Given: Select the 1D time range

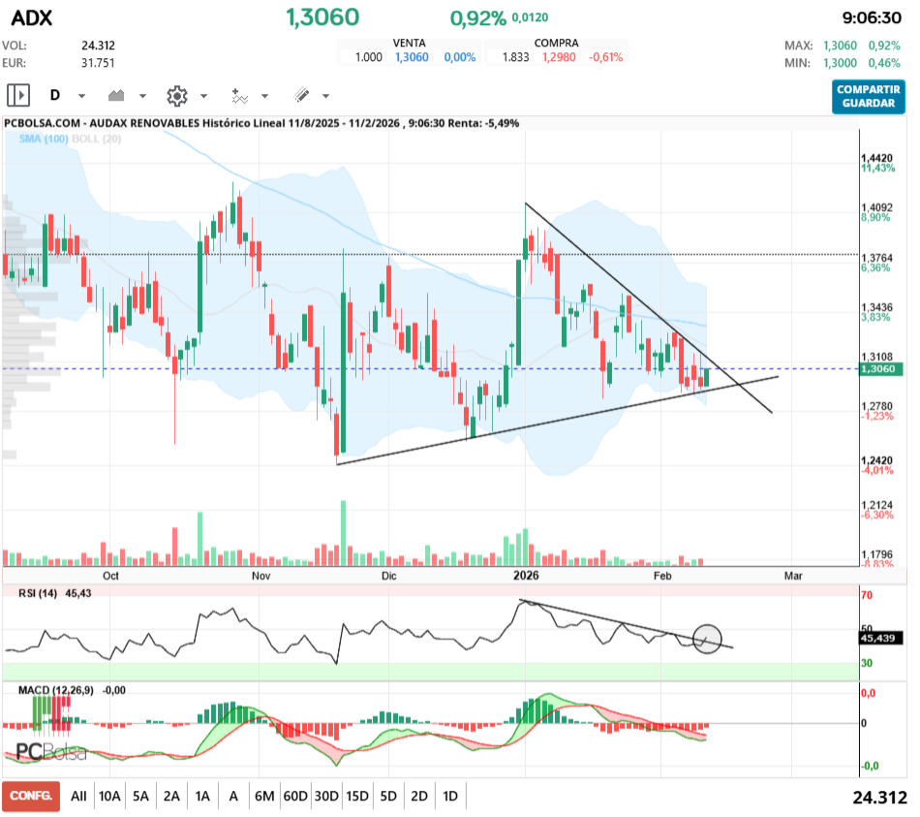Looking at the screenshot, I should coord(450,797).
